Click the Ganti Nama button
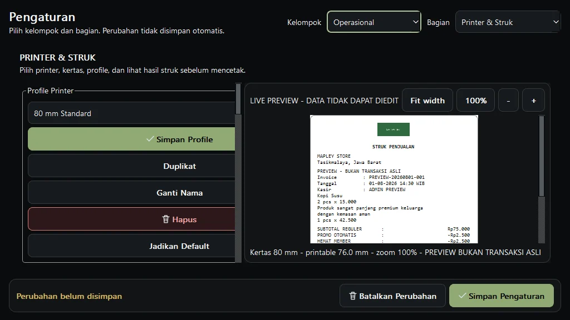 [131, 193]
